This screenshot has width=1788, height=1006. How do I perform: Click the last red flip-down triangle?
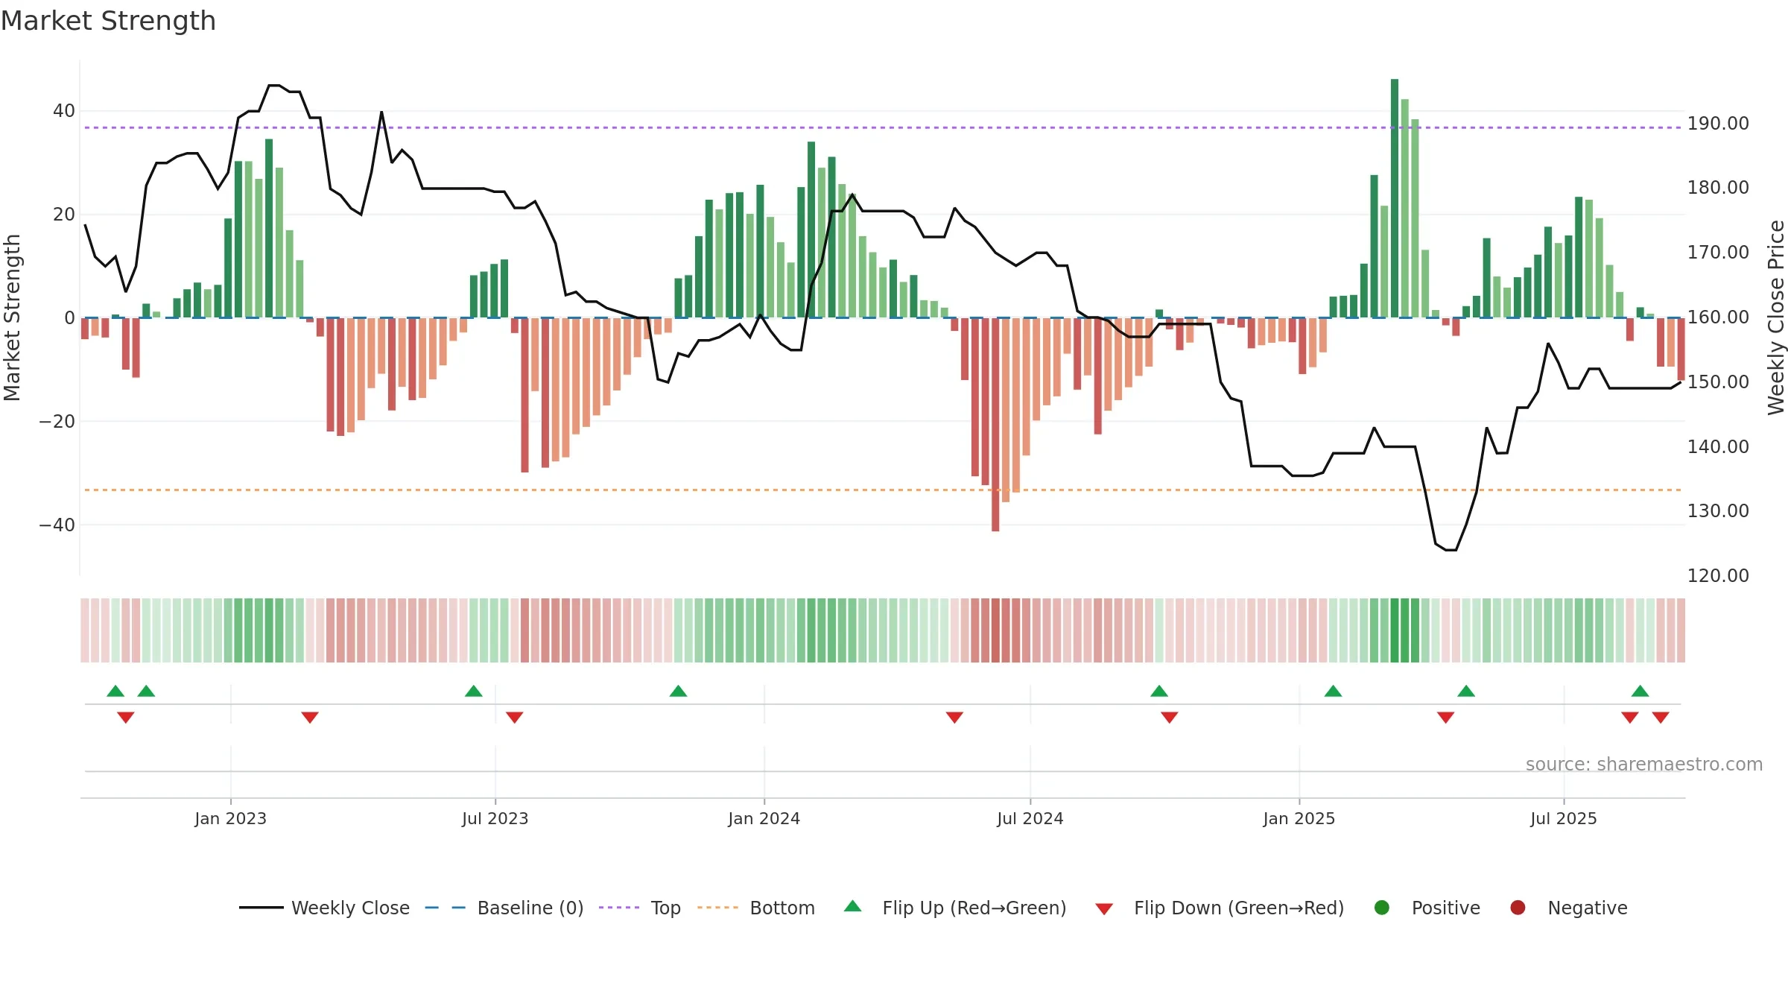click(1661, 718)
